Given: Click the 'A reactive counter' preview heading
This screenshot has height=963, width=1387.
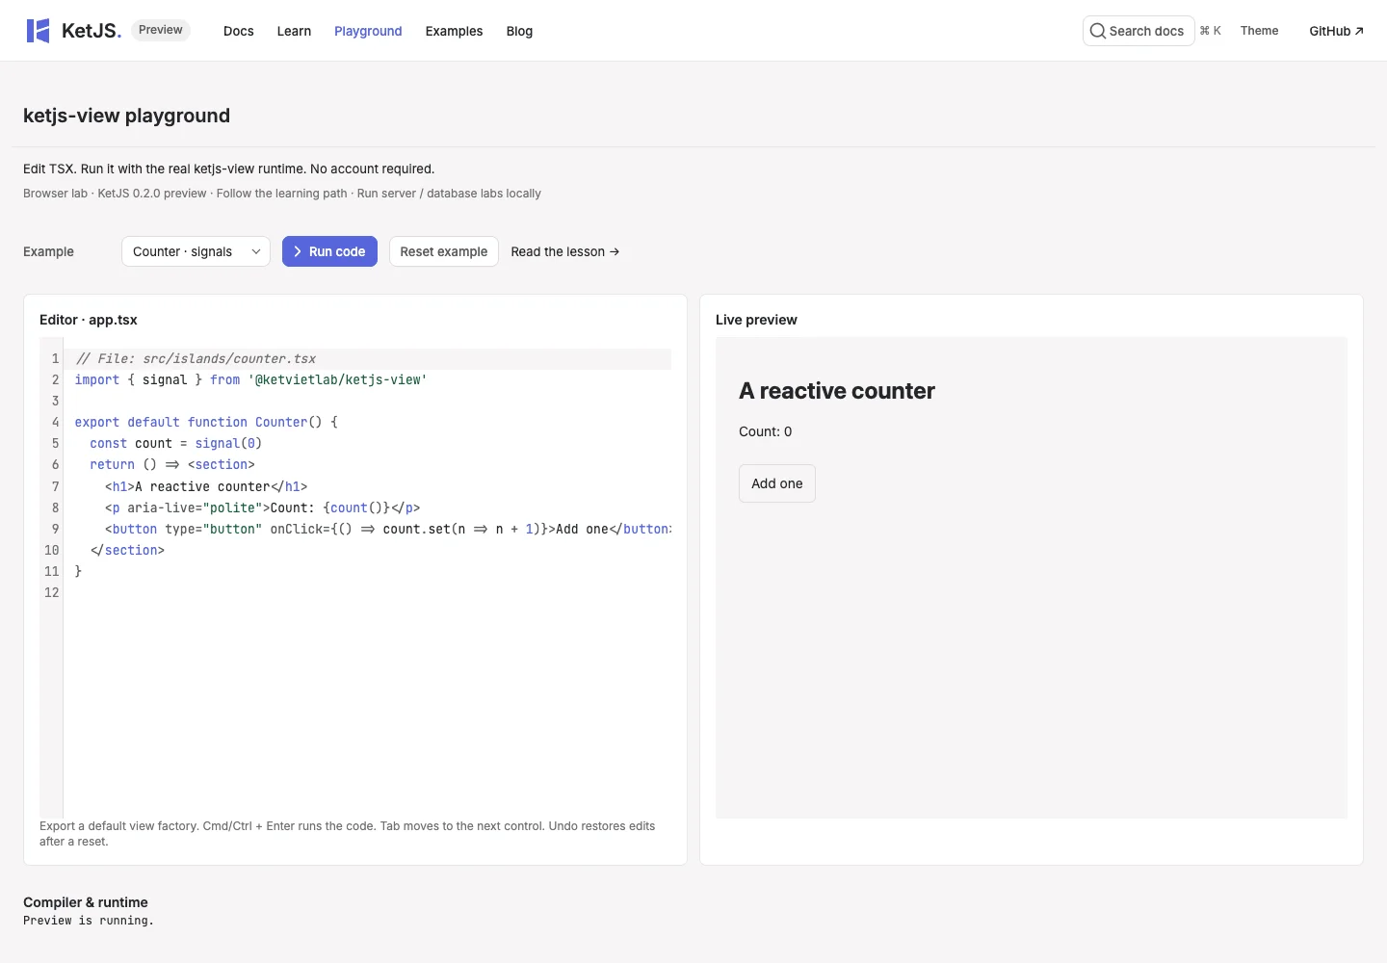Looking at the screenshot, I should pyautogui.click(x=837, y=391).
